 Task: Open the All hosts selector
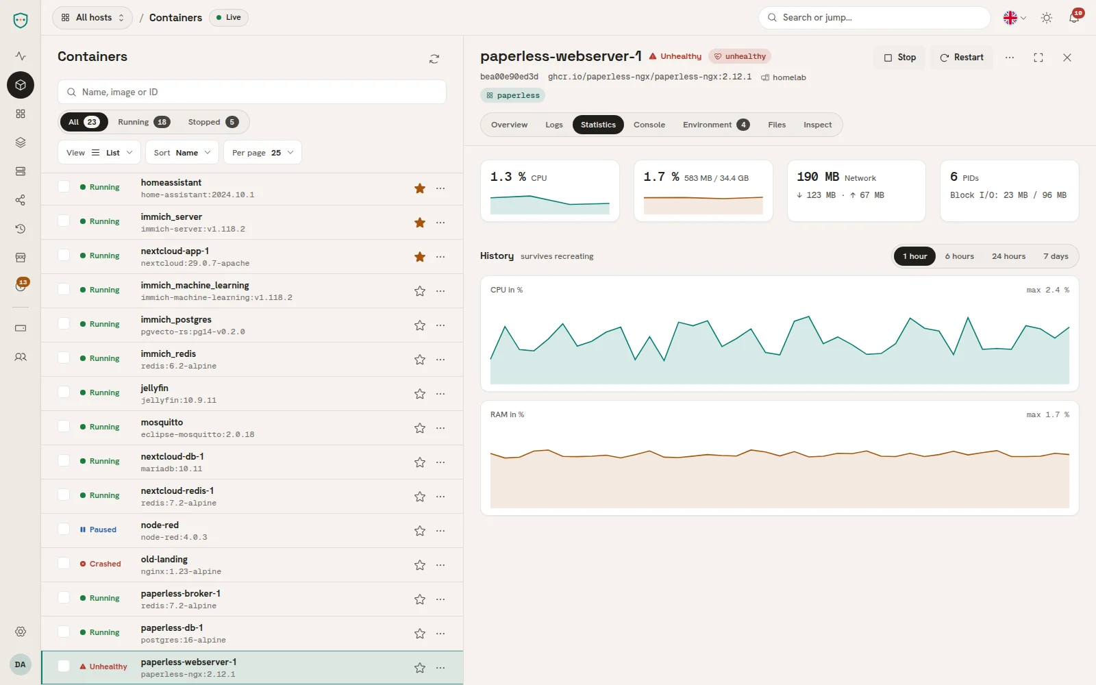tap(92, 18)
